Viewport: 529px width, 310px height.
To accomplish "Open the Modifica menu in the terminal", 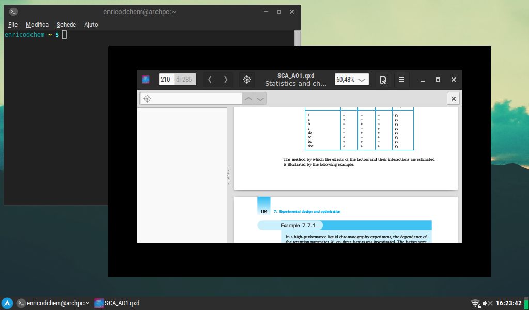I will coord(37,24).
